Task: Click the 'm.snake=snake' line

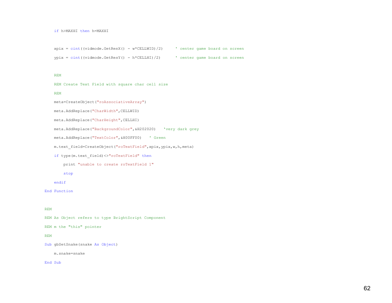Action: tap(69, 254)
